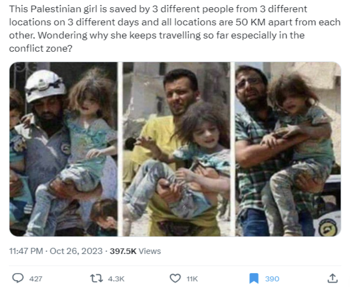Click the word Views after 397.5K
The image size is (354, 287).
coord(149,251)
